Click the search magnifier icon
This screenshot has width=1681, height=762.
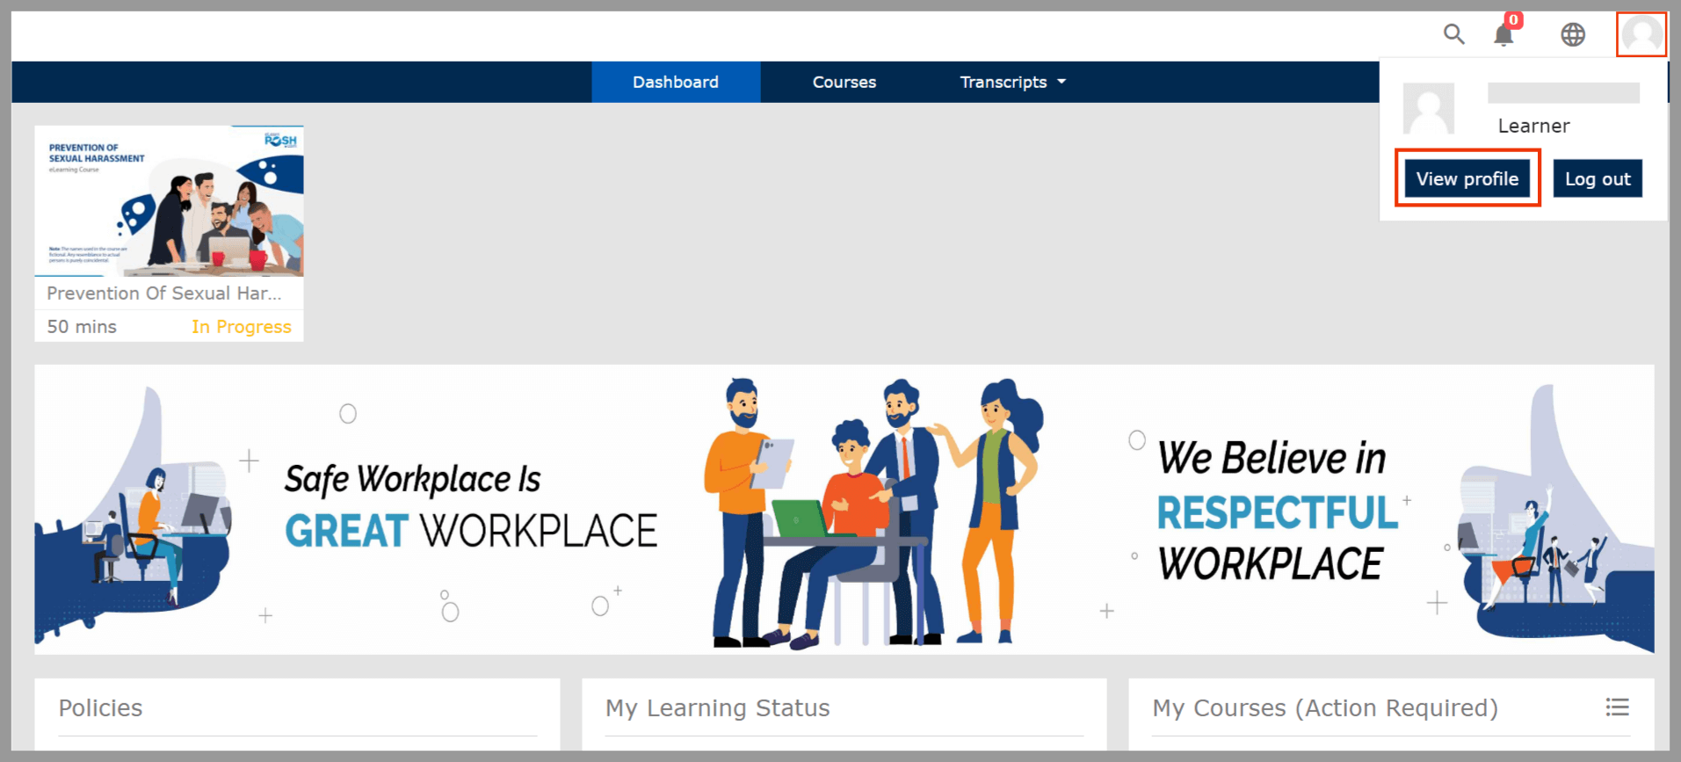(x=1453, y=34)
